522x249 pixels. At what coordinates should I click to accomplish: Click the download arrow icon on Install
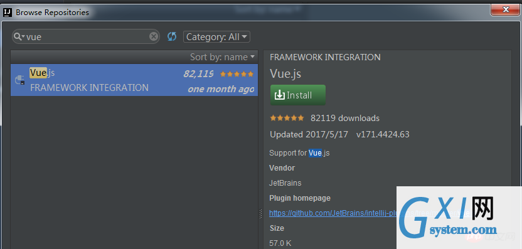[279, 95]
